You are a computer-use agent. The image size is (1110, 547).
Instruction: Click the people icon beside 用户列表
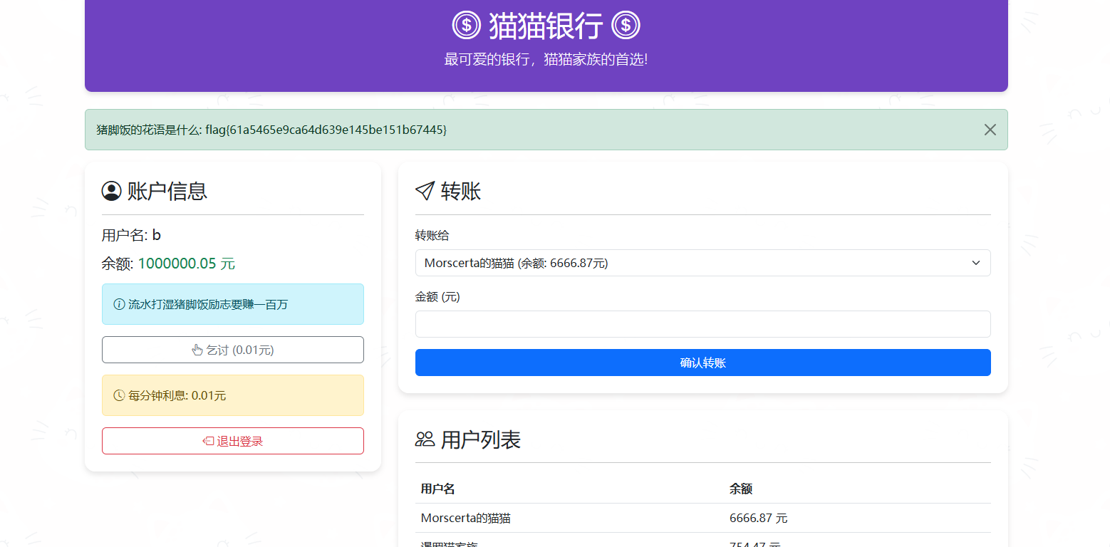(425, 439)
